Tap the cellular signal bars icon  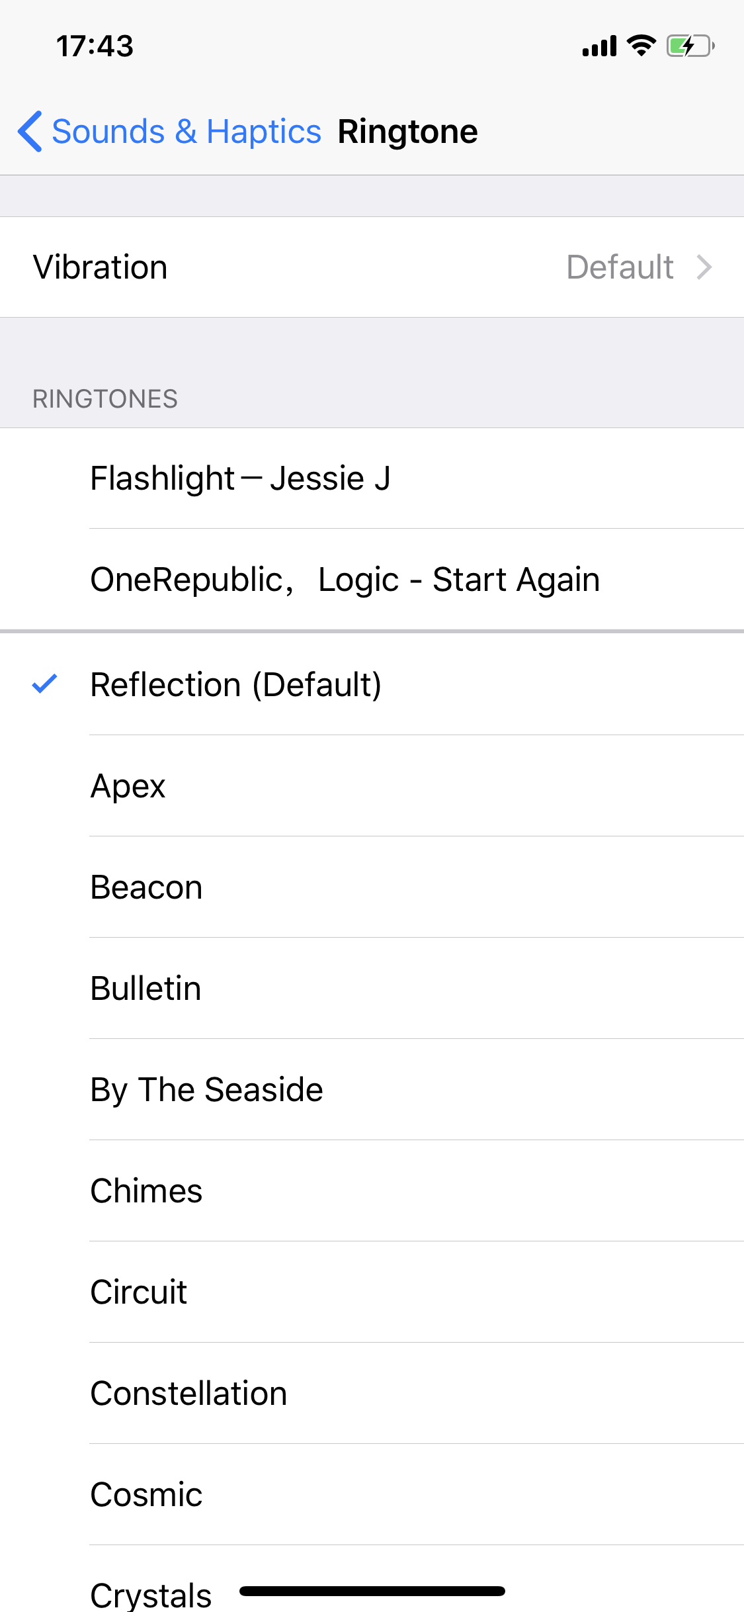coord(599,46)
